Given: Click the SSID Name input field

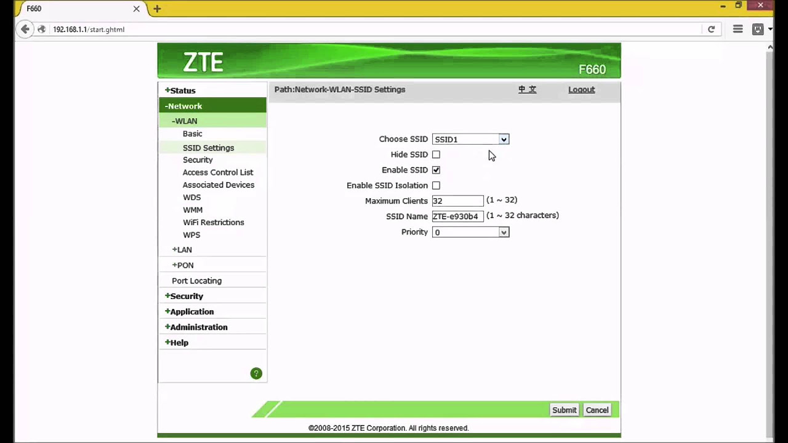Looking at the screenshot, I should click(458, 216).
